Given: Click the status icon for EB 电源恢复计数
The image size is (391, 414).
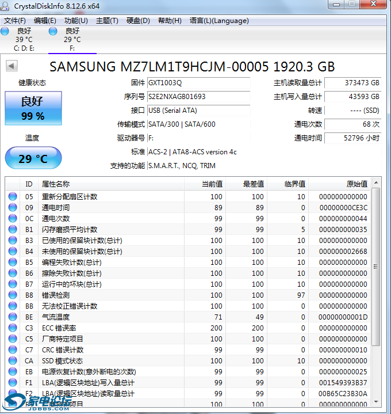Looking at the screenshot, I should coord(13,371).
